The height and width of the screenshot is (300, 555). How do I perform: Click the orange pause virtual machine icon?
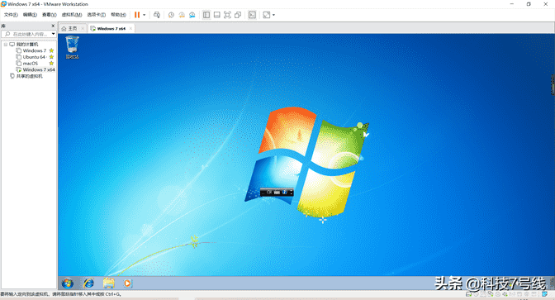point(137,15)
